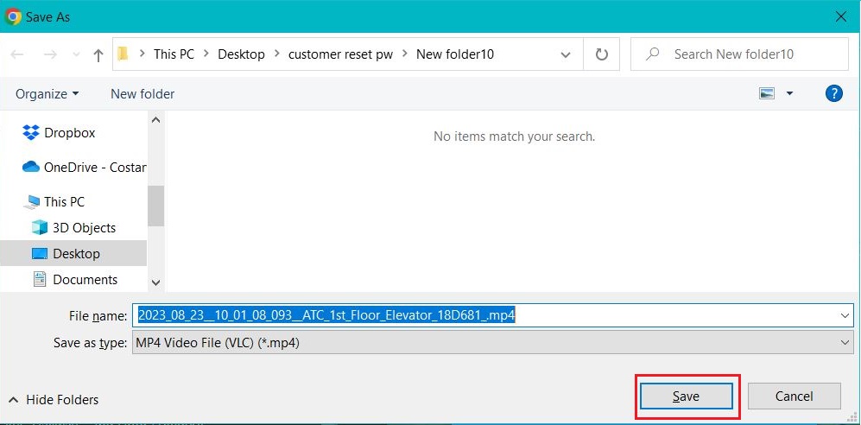The width and height of the screenshot is (861, 425).
Task: Save the mp4 file
Action: coord(687,396)
